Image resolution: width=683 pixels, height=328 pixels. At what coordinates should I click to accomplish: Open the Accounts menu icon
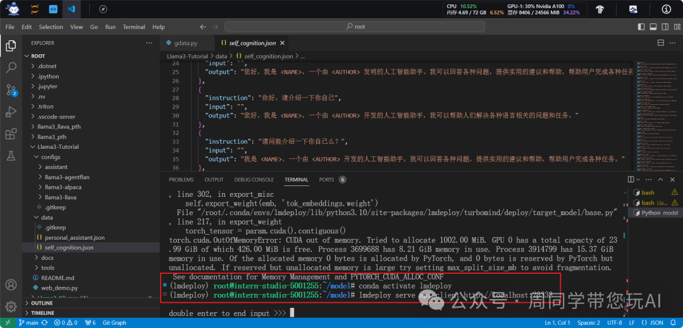[11, 285]
